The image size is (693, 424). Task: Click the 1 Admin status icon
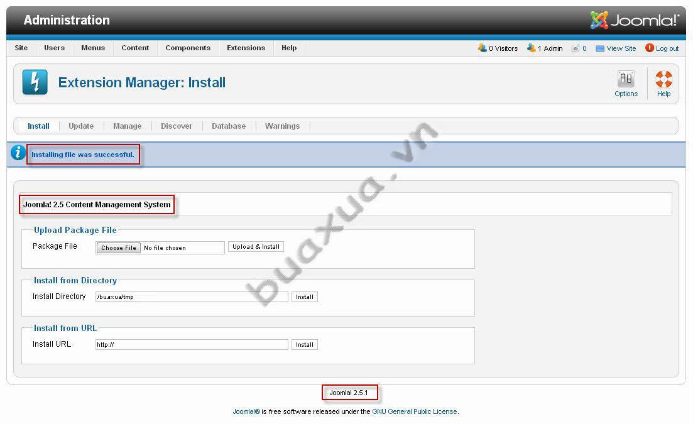point(532,48)
